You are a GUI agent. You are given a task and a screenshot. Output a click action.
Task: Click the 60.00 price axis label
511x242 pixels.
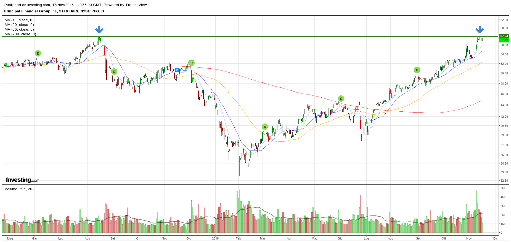click(x=504, y=28)
